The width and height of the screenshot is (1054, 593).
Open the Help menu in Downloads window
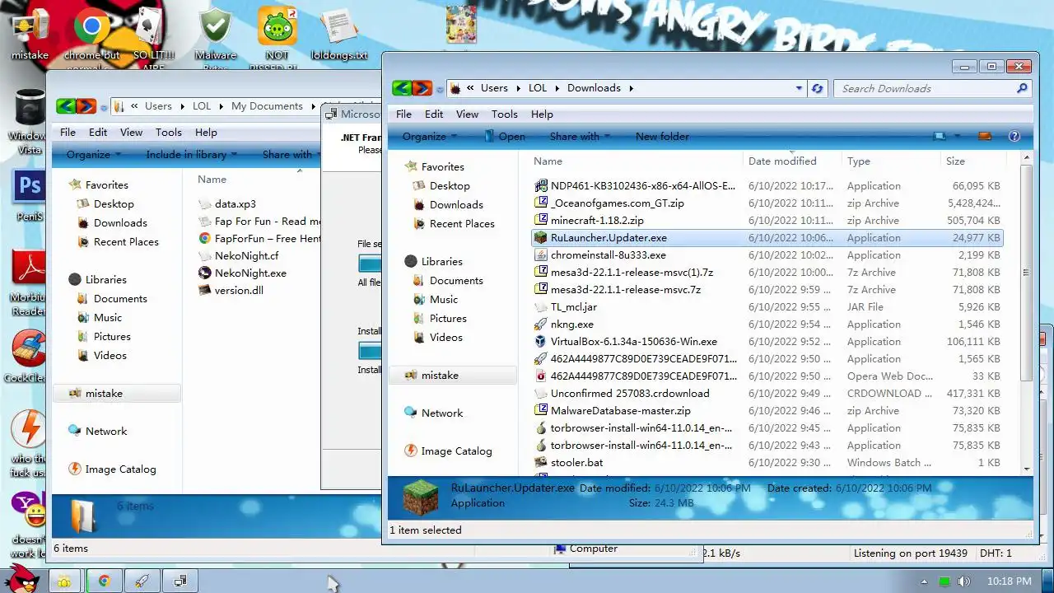point(542,114)
